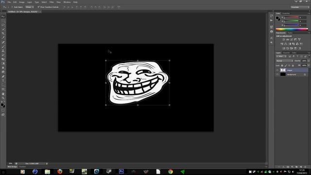
Task: Toggle lock layer position
Action: tap(290, 65)
